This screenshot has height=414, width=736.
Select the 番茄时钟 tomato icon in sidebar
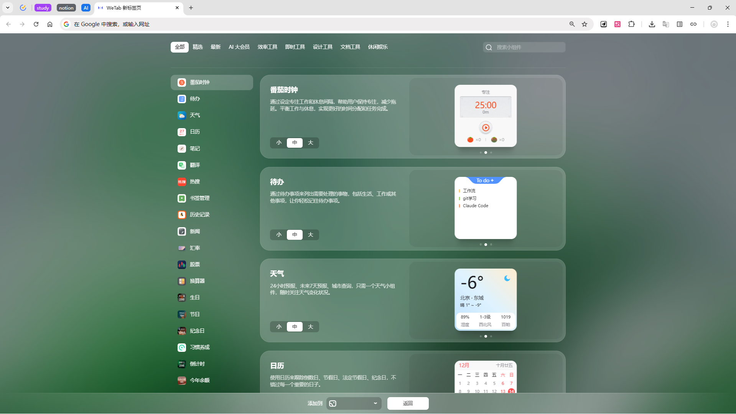click(182, 82)
